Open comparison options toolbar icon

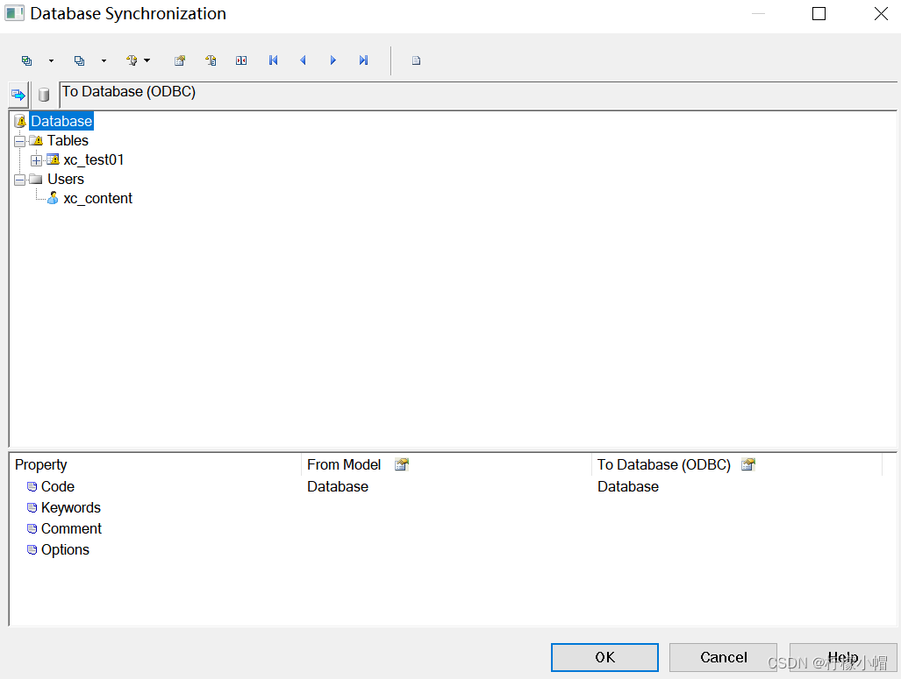point(180,60)
